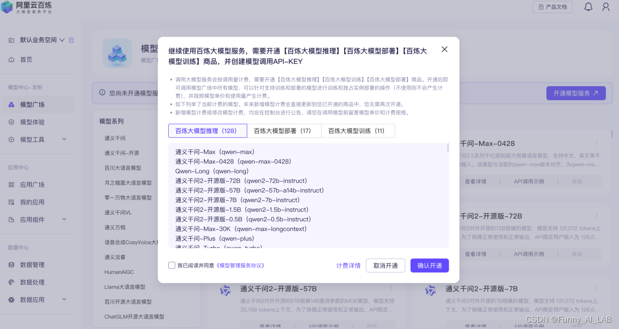Click the notification bell icon
This screenshot has width=619, height=329.
(x=588, y=7)
